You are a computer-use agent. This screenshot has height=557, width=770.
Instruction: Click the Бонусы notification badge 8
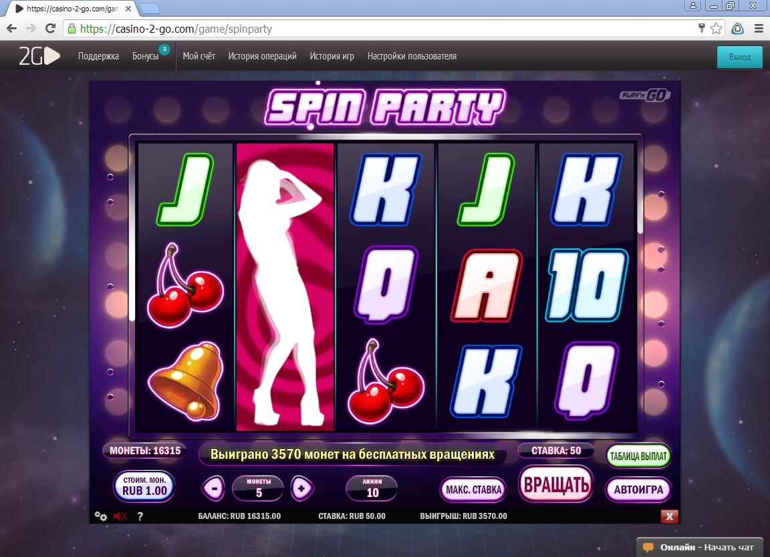click(x=164, y=49)
